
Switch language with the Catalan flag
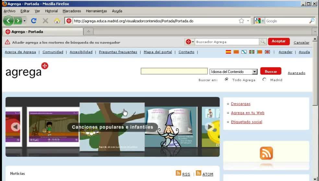[x=236, y=52]
